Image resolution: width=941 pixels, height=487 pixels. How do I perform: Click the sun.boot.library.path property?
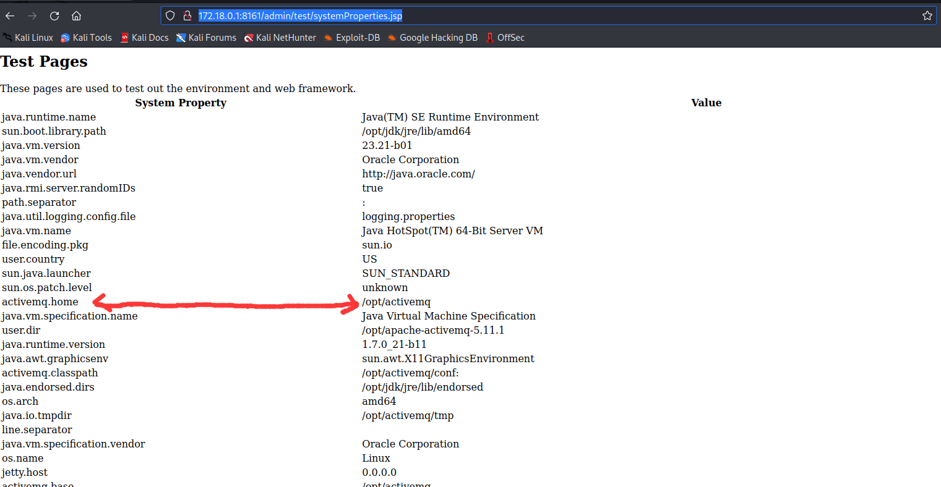point(54,131)
